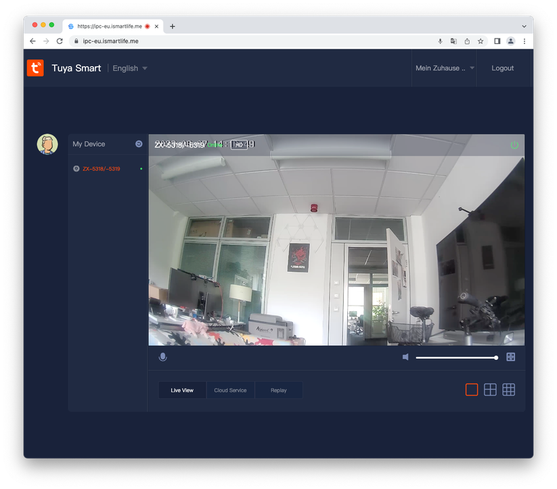This screenshot has width=557, height=489.
Task: Click the Tuya Smart logo icon
Action: [35, 68]
